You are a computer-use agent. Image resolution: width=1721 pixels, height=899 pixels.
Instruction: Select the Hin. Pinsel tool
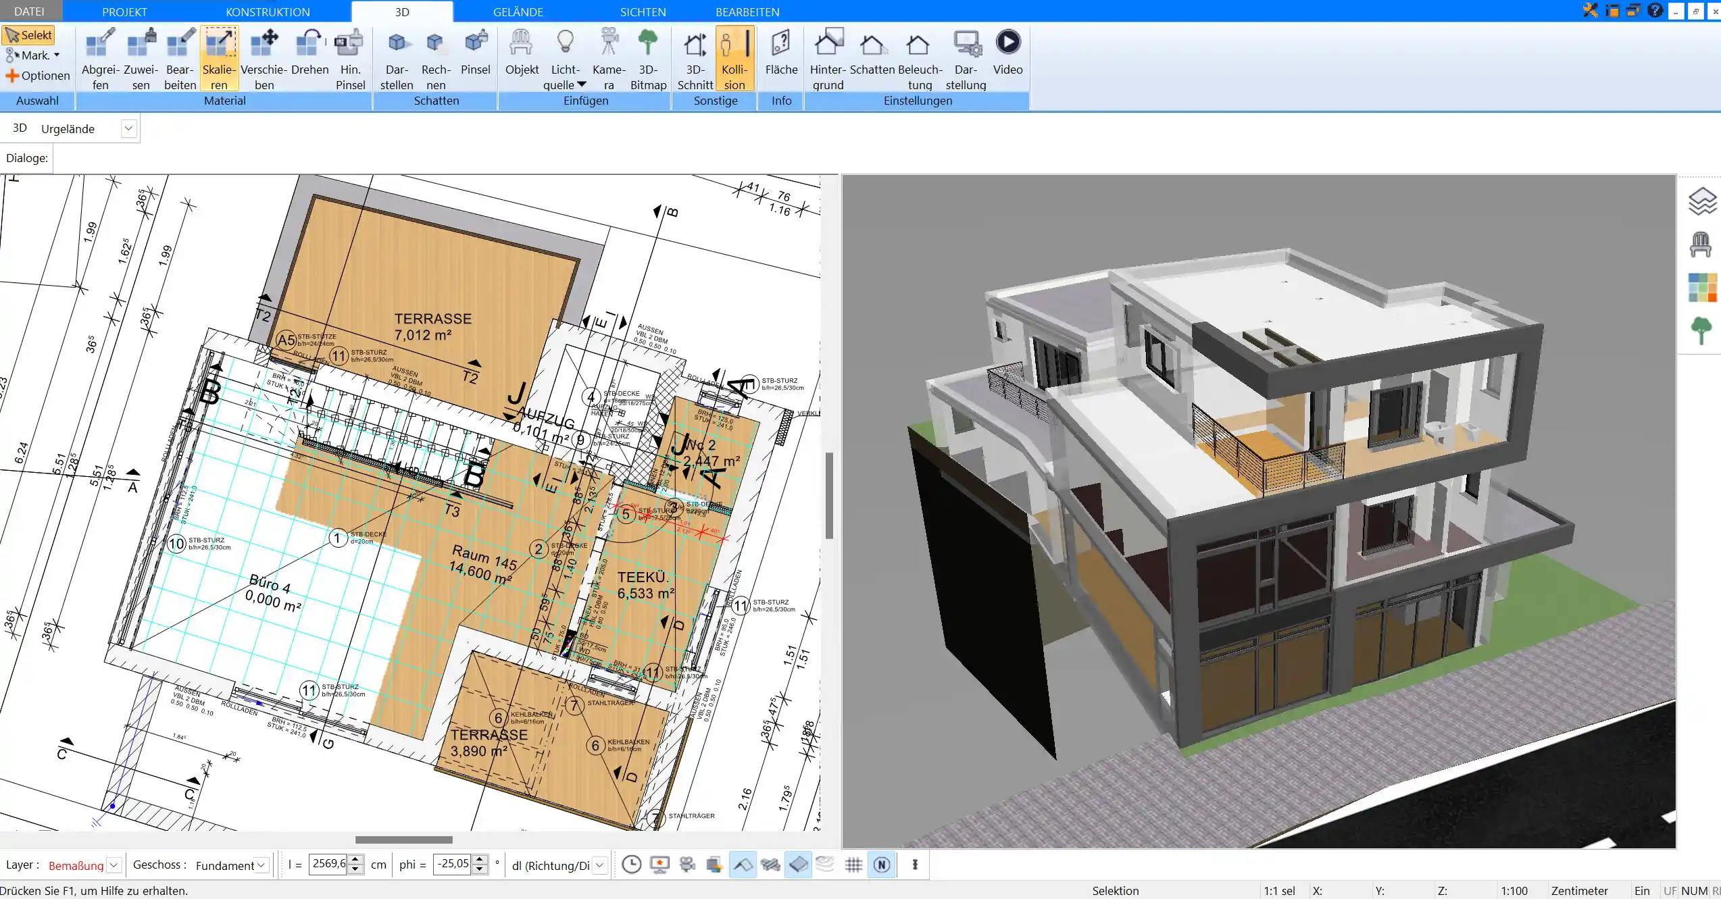coord(350,59)
